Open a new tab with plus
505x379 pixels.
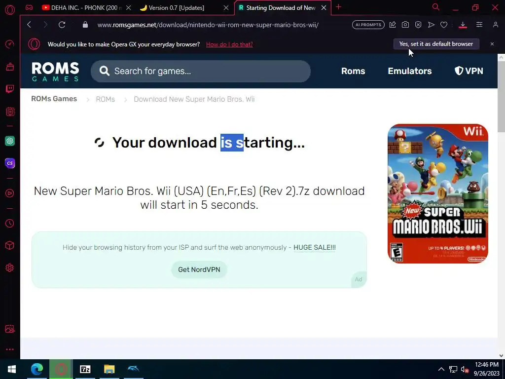tap(338, 7)
